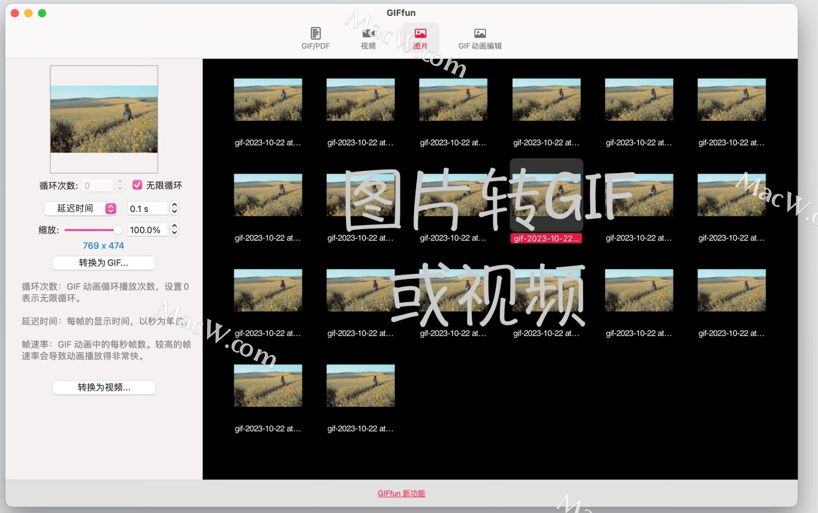Click the 100.0% scale input field
This screenshot has width=818, height=513.
tap(147, 230)
